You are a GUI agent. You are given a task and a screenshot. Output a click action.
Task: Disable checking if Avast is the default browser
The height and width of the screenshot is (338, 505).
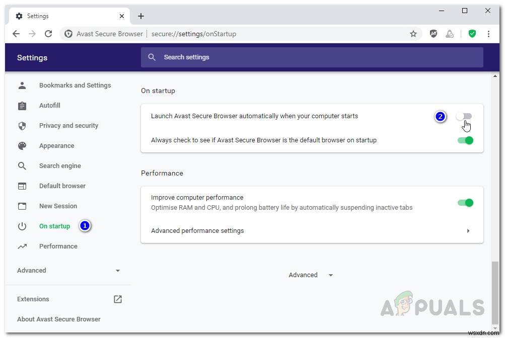464,140
